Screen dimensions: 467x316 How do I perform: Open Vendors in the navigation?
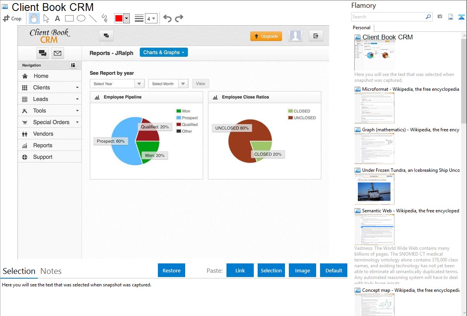[x=50, y=134]
